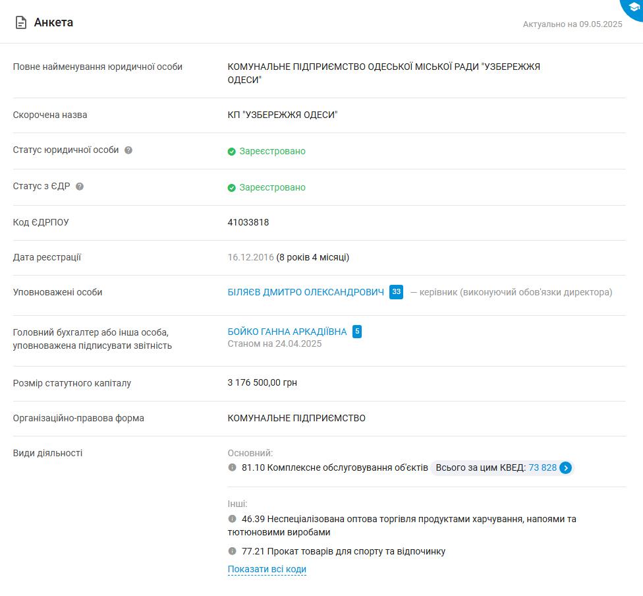Click info icon beside 81.10 Комплексне обслуговування
This screenshot has height=596, width=643.
232,467
